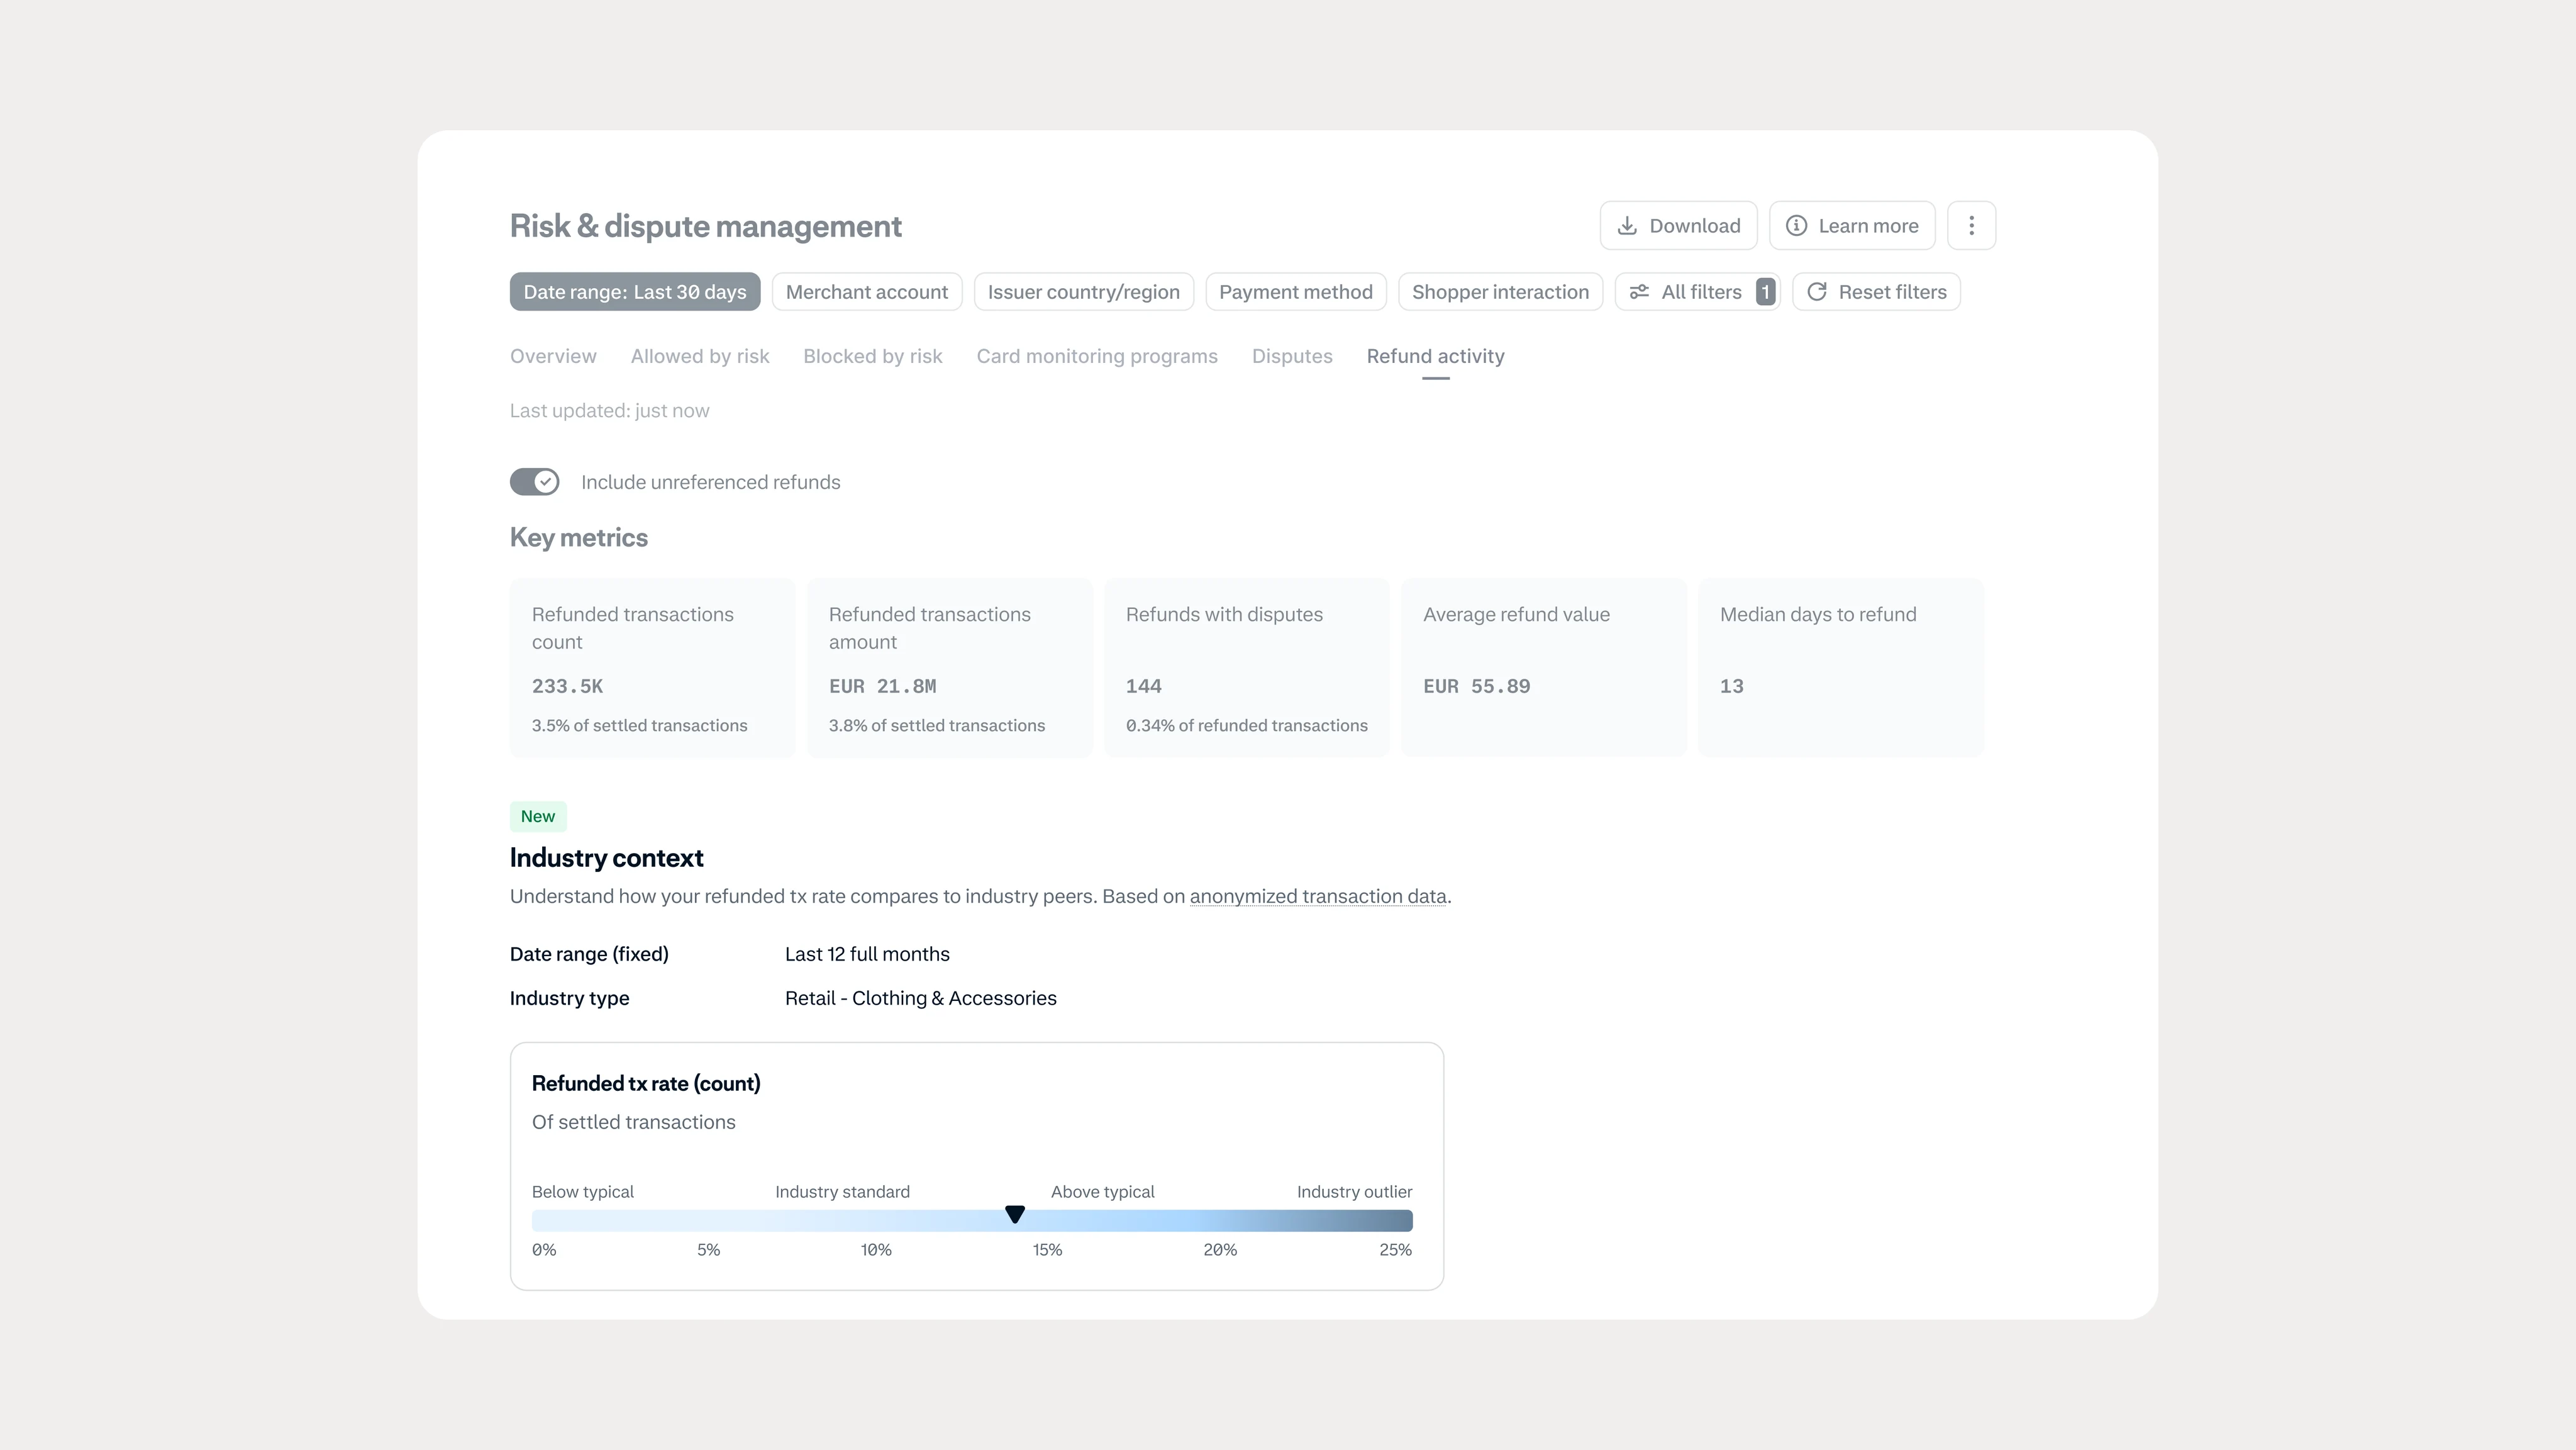
Task: Click the 'Last updated: just now' text
Action: pyautogui.click(x=610, y=411)
